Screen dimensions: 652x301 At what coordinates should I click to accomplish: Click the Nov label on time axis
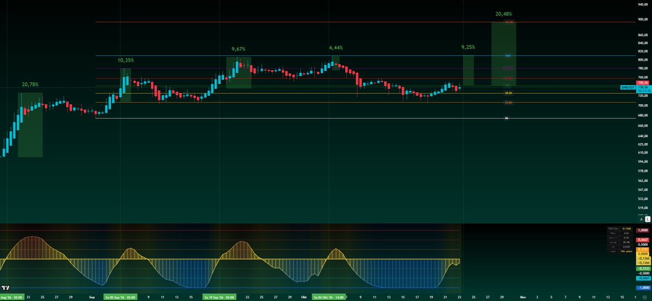[x=523, y=297]
